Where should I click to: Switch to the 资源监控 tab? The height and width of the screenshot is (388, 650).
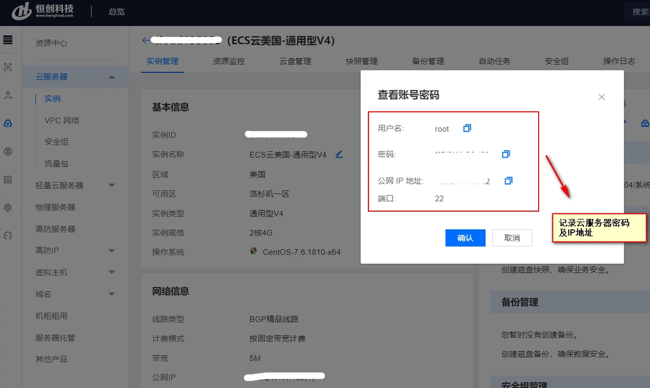click(x=229, y=61)
